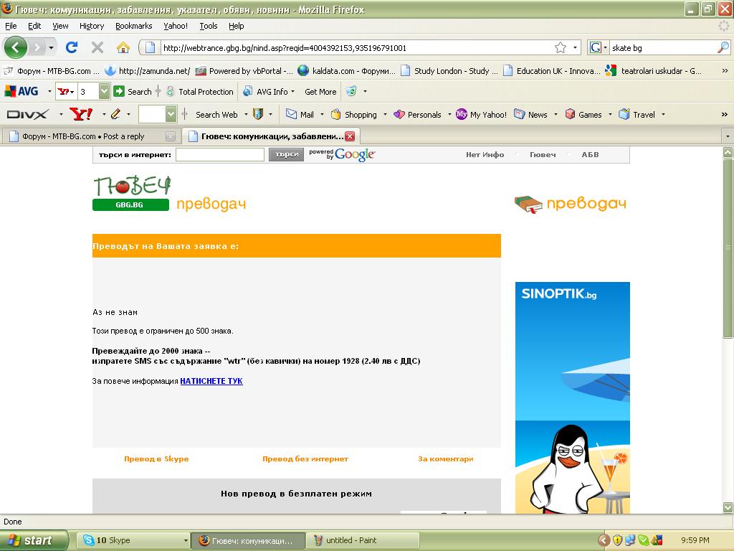Image resolution: width=734 pixels, height=551 pixels.
Task: Open Yahoo Mail from the toolbar
Action: click(300, 114)
